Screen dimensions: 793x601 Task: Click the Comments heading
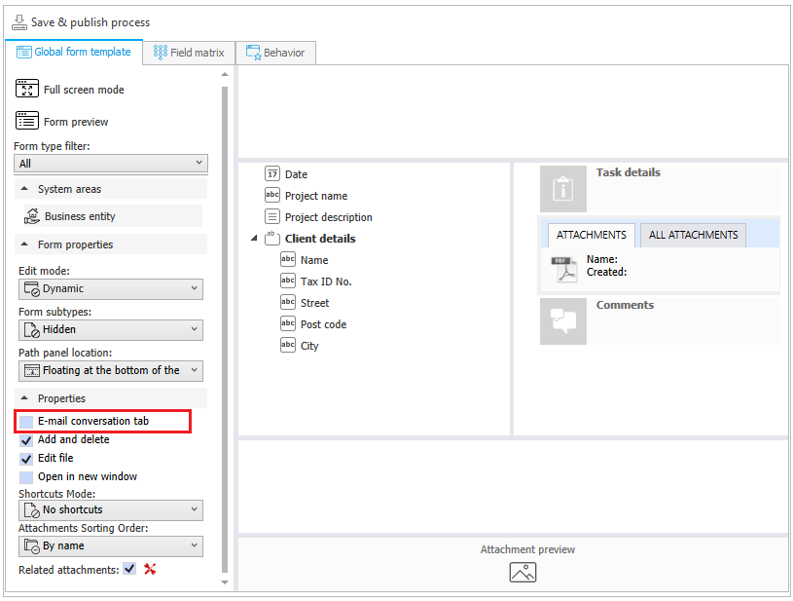(x=625, y=305)
